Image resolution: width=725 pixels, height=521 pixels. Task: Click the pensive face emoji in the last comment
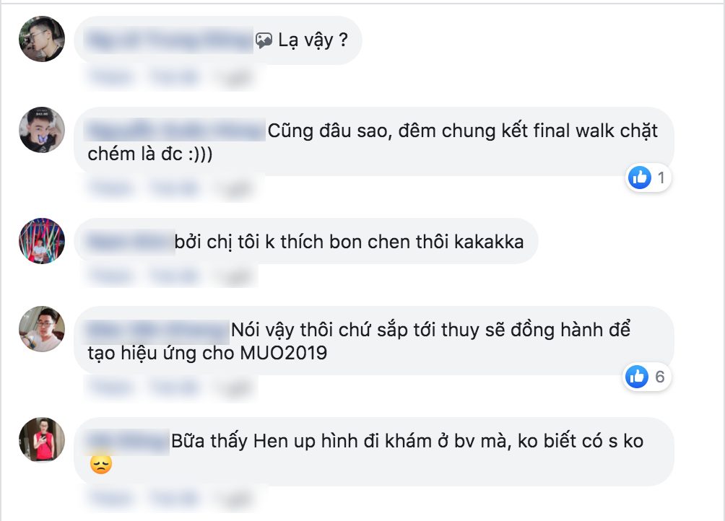pyautogui.click(x=101, y=464)
